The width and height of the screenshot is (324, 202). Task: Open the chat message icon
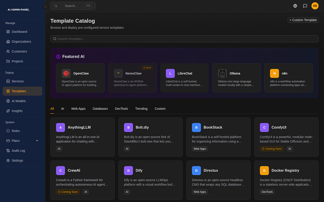[x=305, y=6]
